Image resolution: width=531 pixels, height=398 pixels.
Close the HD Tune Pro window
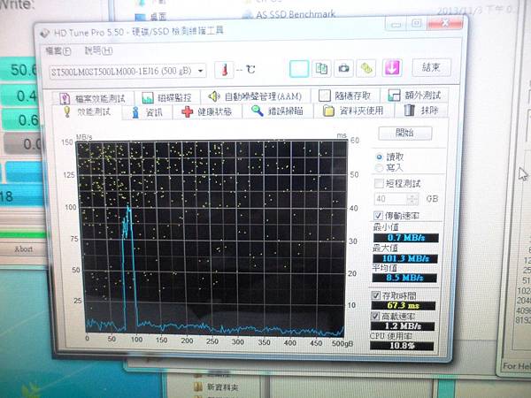445,24
